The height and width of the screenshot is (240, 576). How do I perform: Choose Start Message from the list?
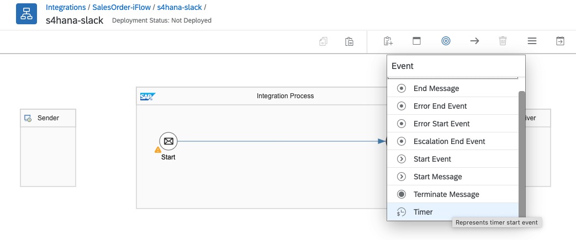click(x=453, y=177)
